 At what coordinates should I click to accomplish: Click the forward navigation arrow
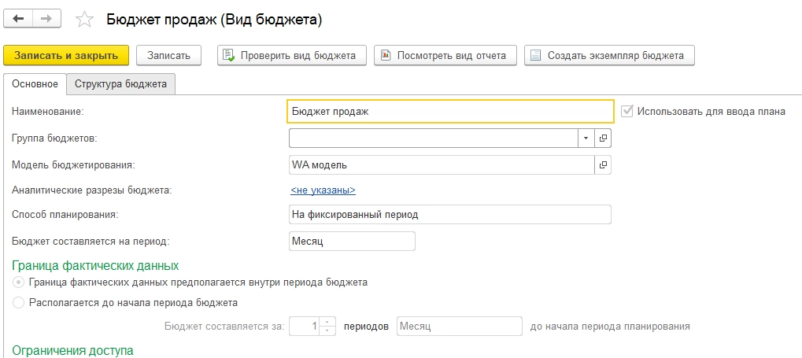(x=46, y=18)
